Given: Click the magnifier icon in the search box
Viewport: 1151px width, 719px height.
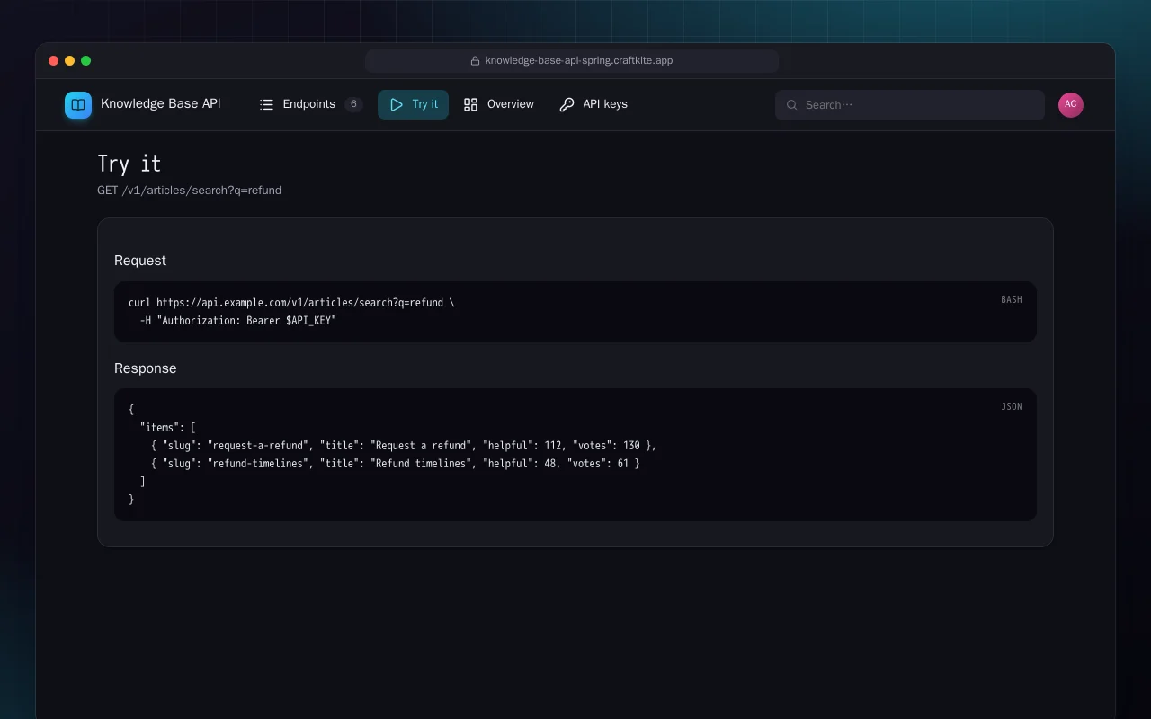Looking at the screenshot, I should pyautogui.click(x=792, y=105).
